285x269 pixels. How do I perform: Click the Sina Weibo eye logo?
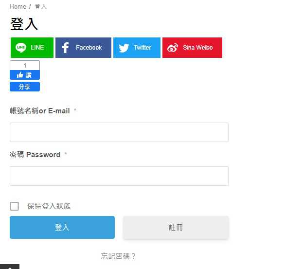tap(173, 48)
